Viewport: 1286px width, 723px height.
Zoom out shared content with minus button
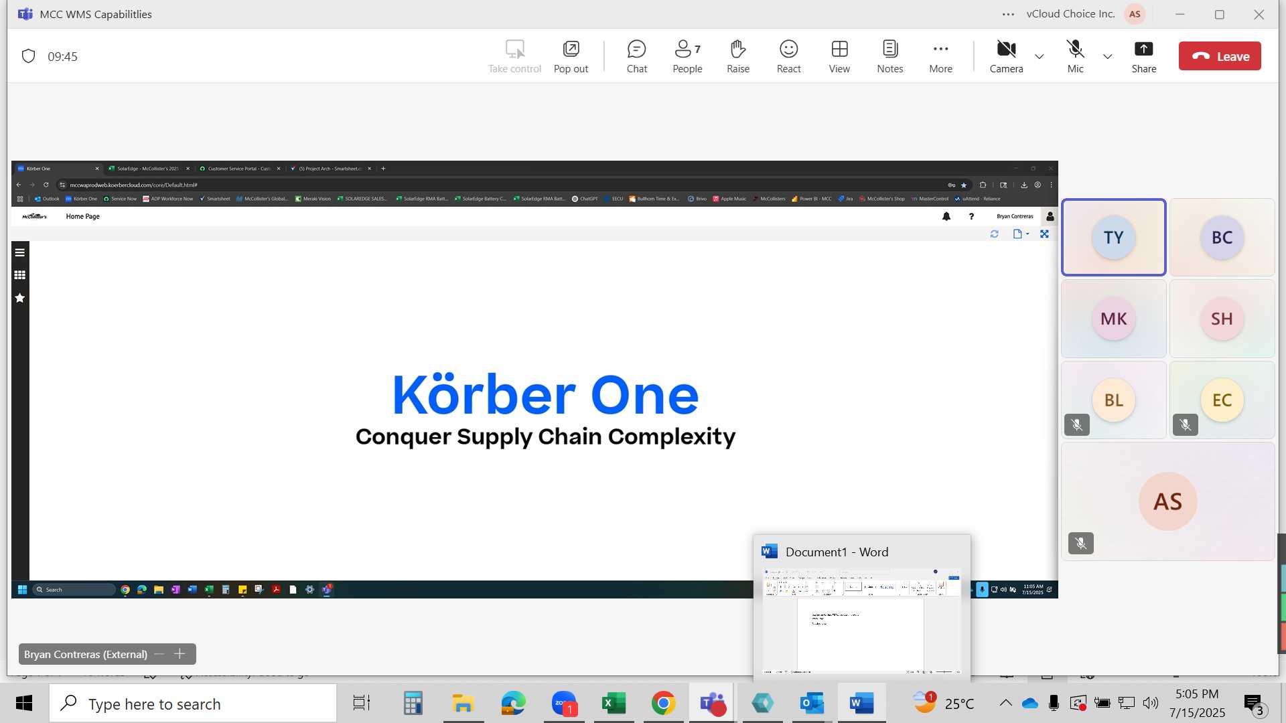tap(159, 654)
